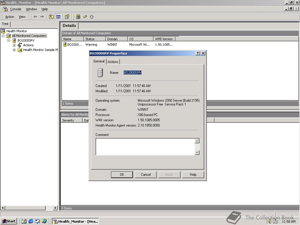Image resolution: width=300 pixels, height=225 pixels.
Task: Click the OS column header
Action: (x=140, y=39)
